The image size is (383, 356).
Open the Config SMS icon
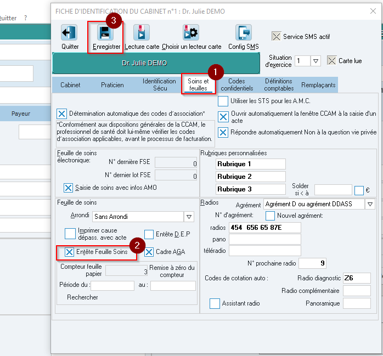(244, 32)
